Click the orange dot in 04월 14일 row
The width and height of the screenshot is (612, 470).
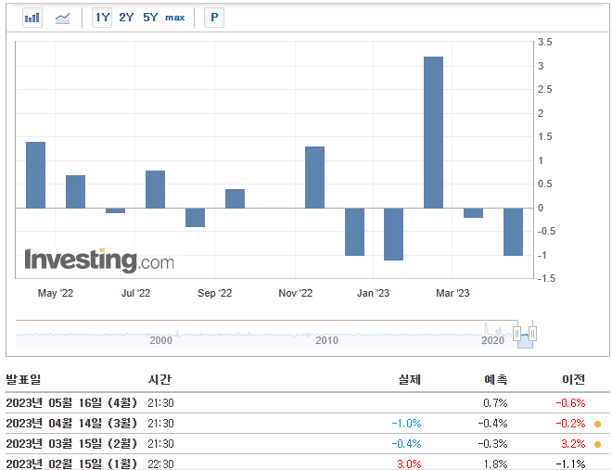(x=597, y=424)
